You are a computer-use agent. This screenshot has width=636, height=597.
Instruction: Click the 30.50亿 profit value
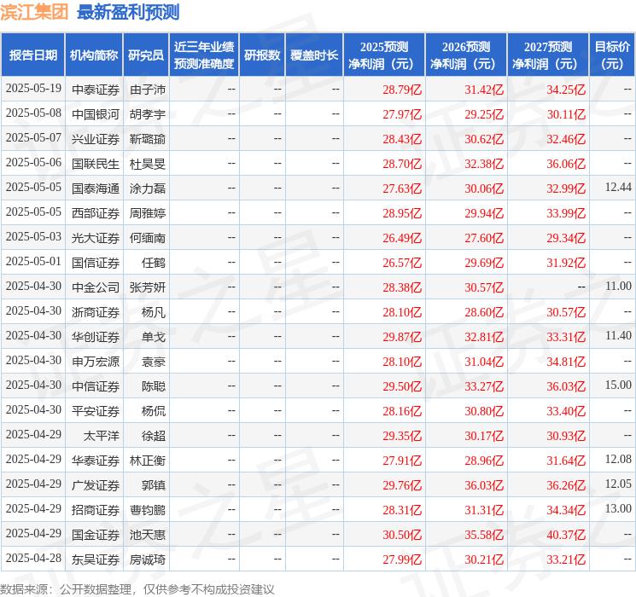[x=402, y=535]
